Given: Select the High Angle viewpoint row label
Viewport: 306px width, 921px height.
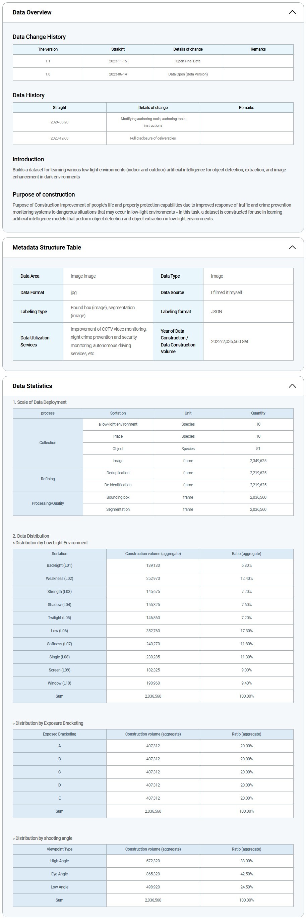Looking at the screenshot, I should coord(59,861).
